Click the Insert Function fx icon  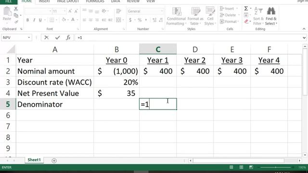click(68, 37)
